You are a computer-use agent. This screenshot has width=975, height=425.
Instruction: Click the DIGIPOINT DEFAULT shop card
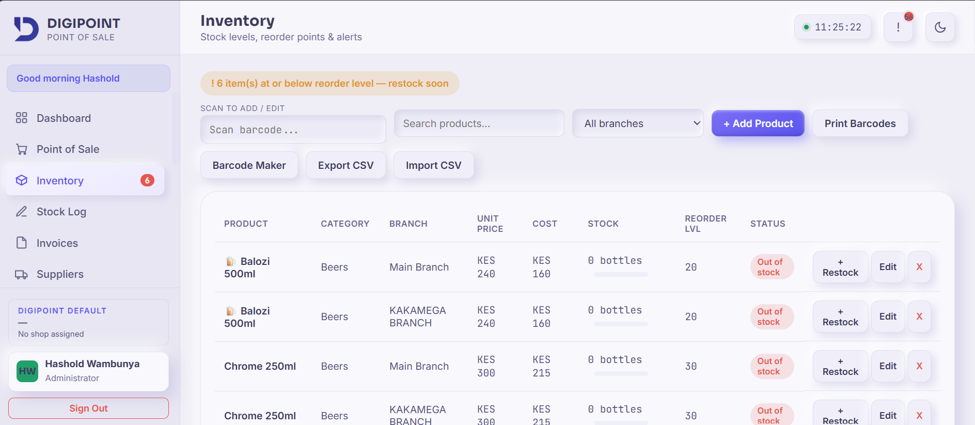pos(88,322)
